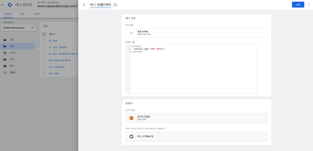Viewport: 313px width, 151px height.
Task: Check the box for 태그-이벤트
Action: (x=44, y=74)
